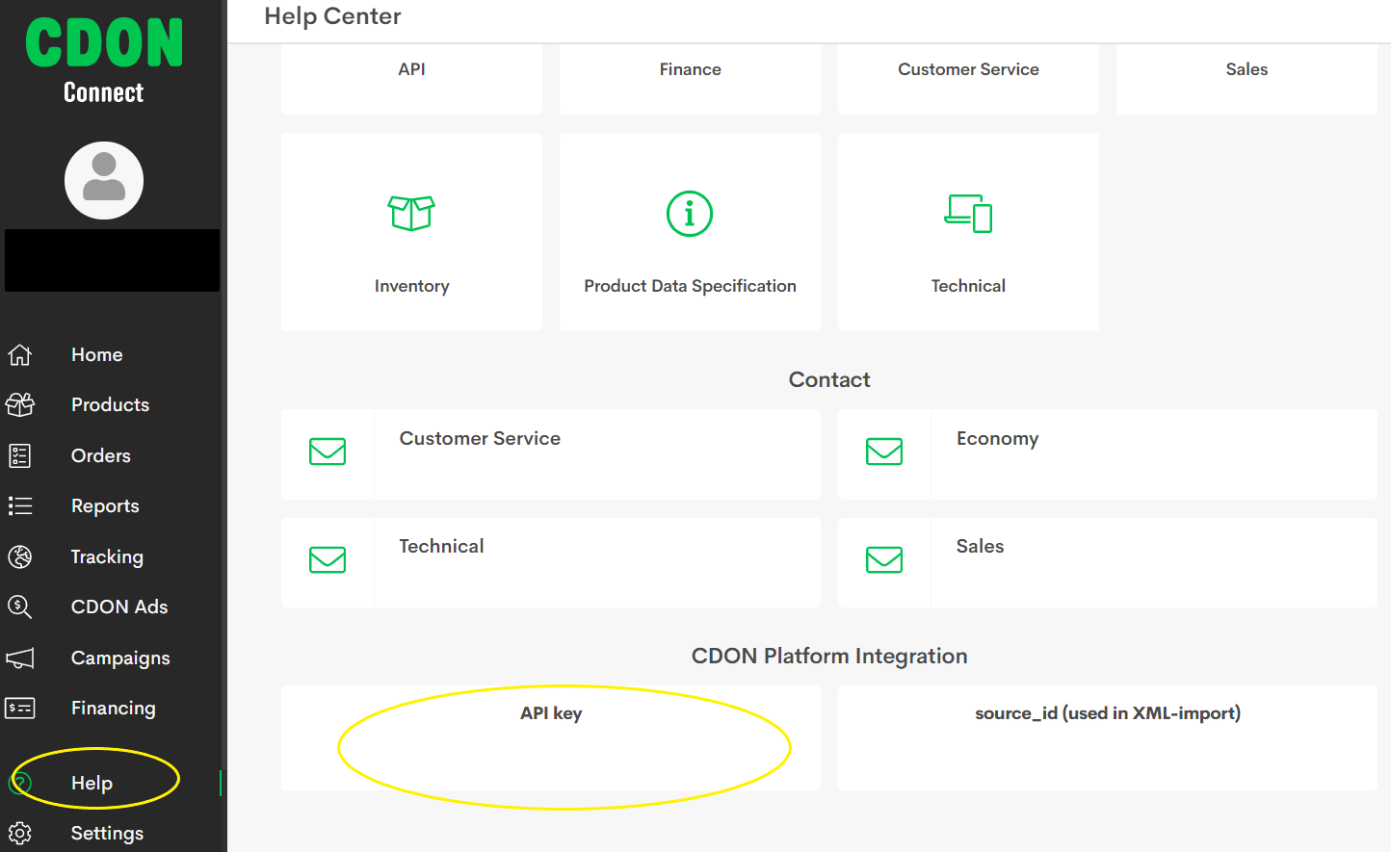Image resolution: width=1391 pixels, height=852 pixels.
Task: Open CDON Ads from the sidebar
Action: tap(119, 607)
